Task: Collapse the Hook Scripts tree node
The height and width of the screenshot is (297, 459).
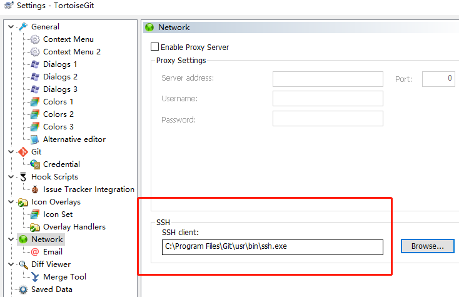Action: click(11, 177)
